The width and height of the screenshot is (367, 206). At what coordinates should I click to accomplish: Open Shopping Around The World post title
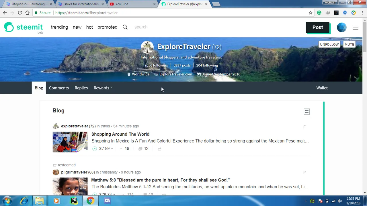point(120,134)
